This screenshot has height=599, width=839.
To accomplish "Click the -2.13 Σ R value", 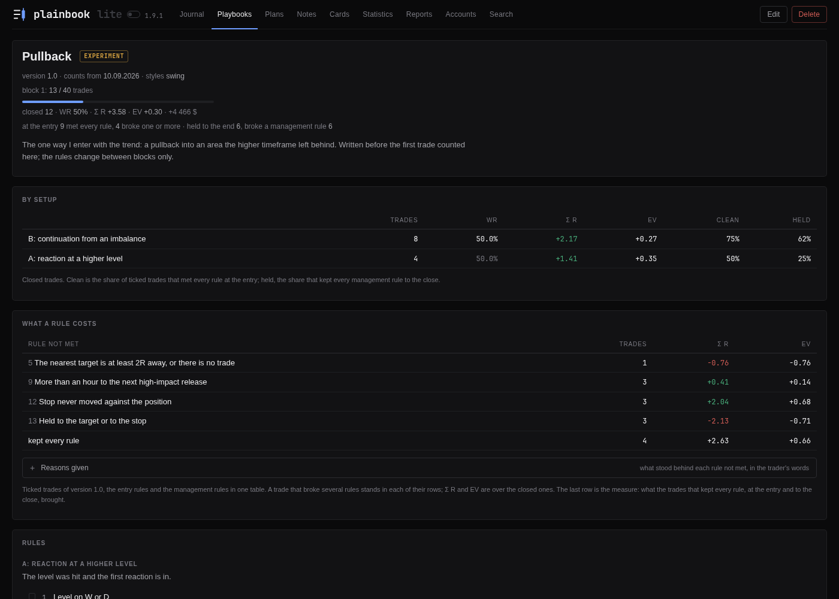I will (718, 421).
